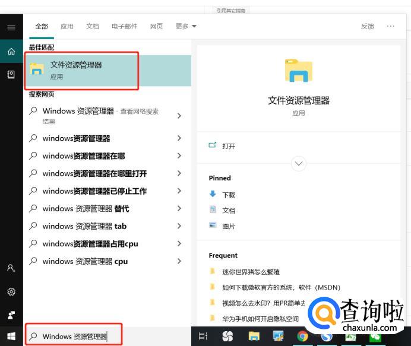Viewport: 411px width, 346px height.
Task: Switch to 电子邮件 tab
Action: [x=125, y=27]
